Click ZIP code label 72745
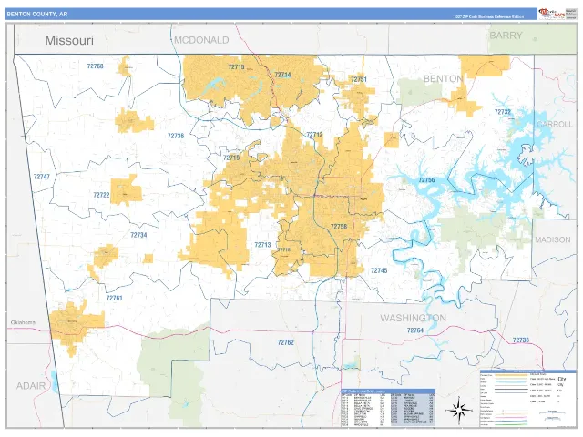Screen dimensions: 583x437 [379, 270]
